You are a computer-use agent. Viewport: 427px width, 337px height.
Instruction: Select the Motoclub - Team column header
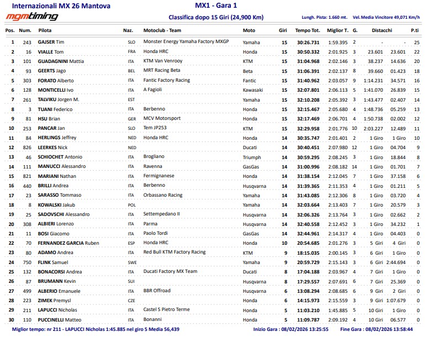coord(162,30)
